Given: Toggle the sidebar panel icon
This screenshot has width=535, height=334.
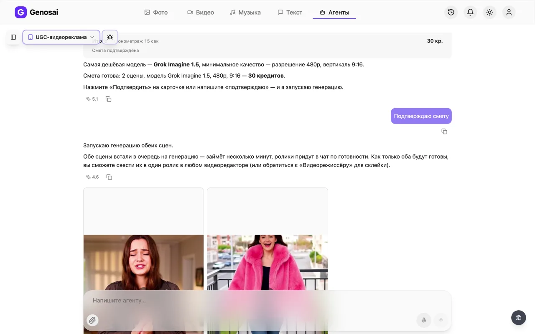Looking at the screenshot, I should (13, 37).
